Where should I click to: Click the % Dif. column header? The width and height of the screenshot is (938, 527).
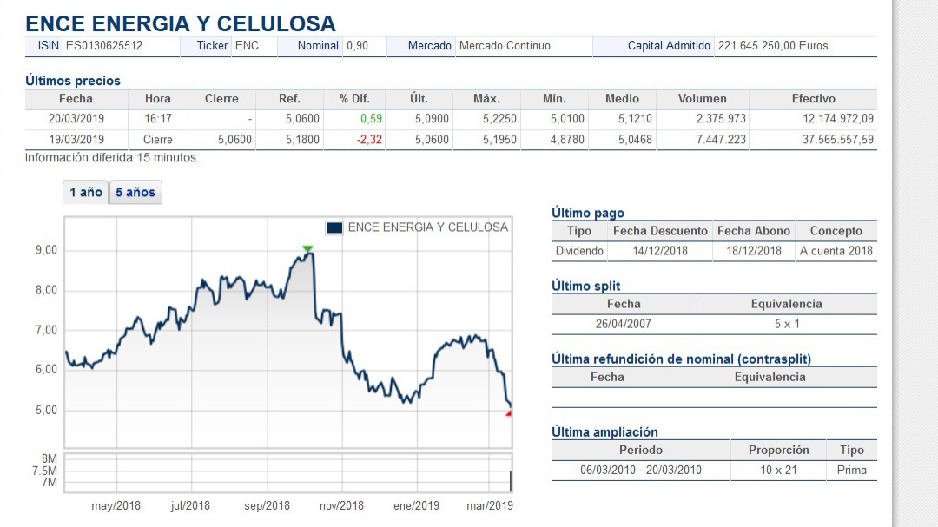354,99
